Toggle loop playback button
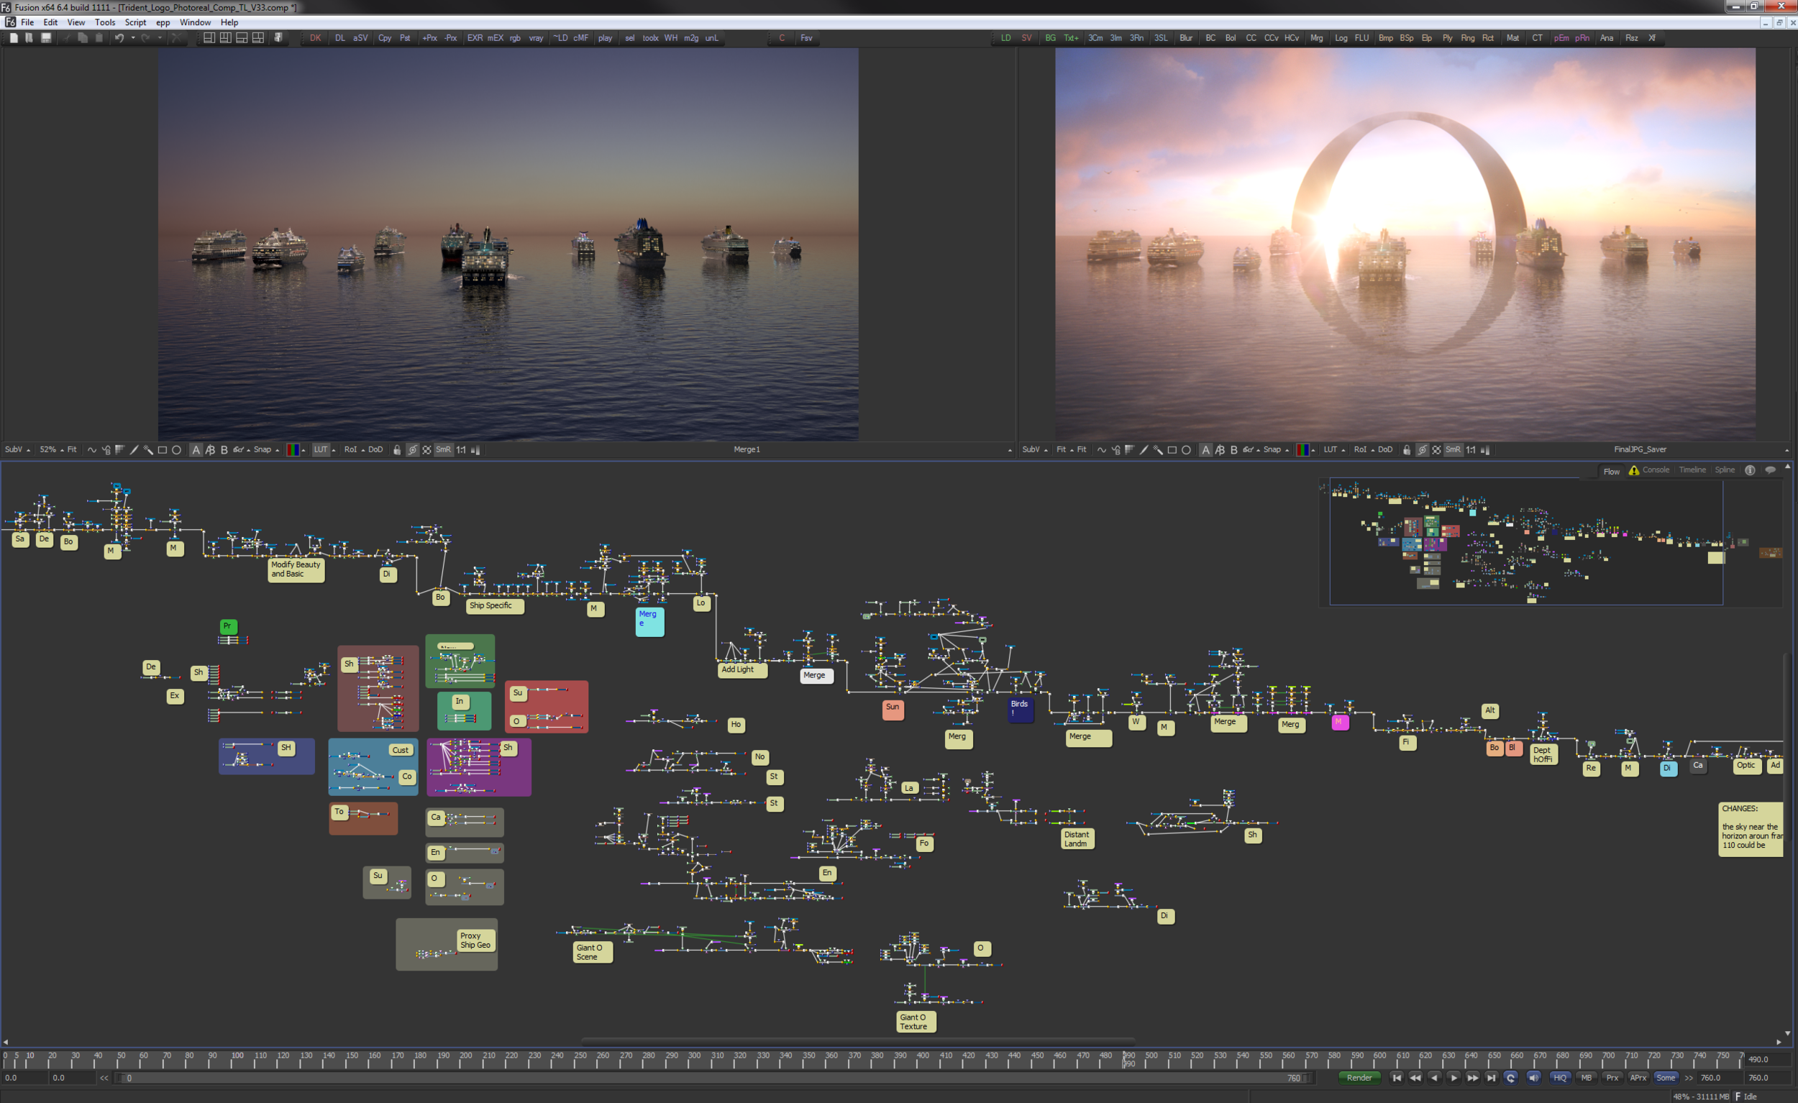Screen dimensions: 1798x1103 (1510, 1077)
